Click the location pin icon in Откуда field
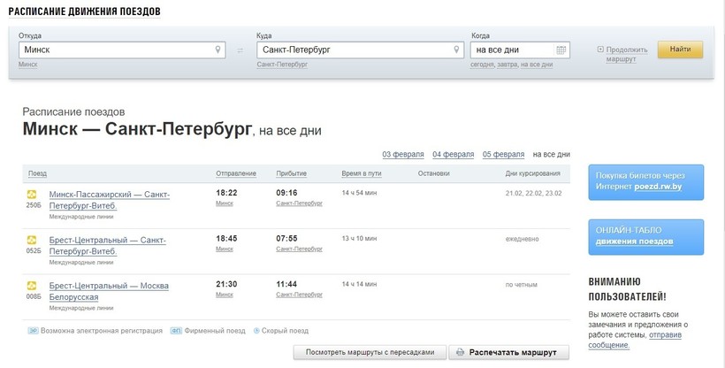 pos(219,50)
